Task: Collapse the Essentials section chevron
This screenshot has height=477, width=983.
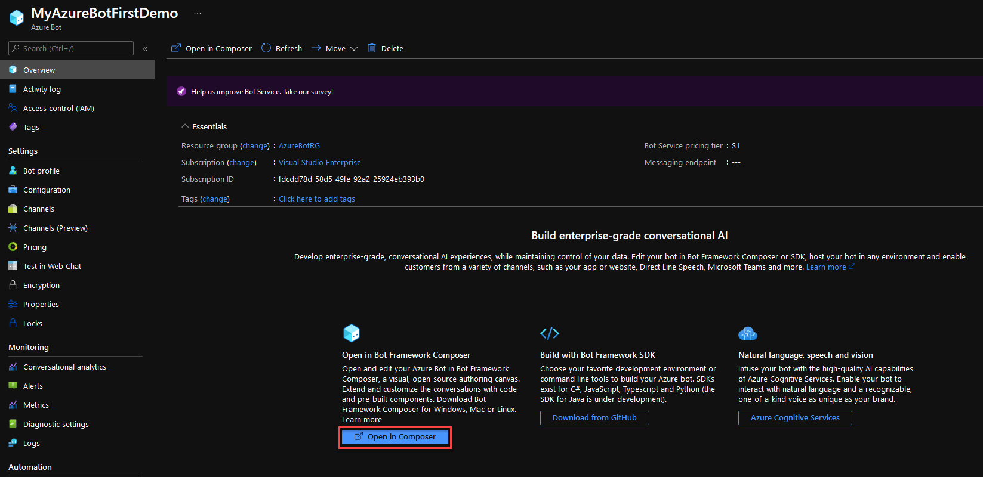Action: coord(184,126)
